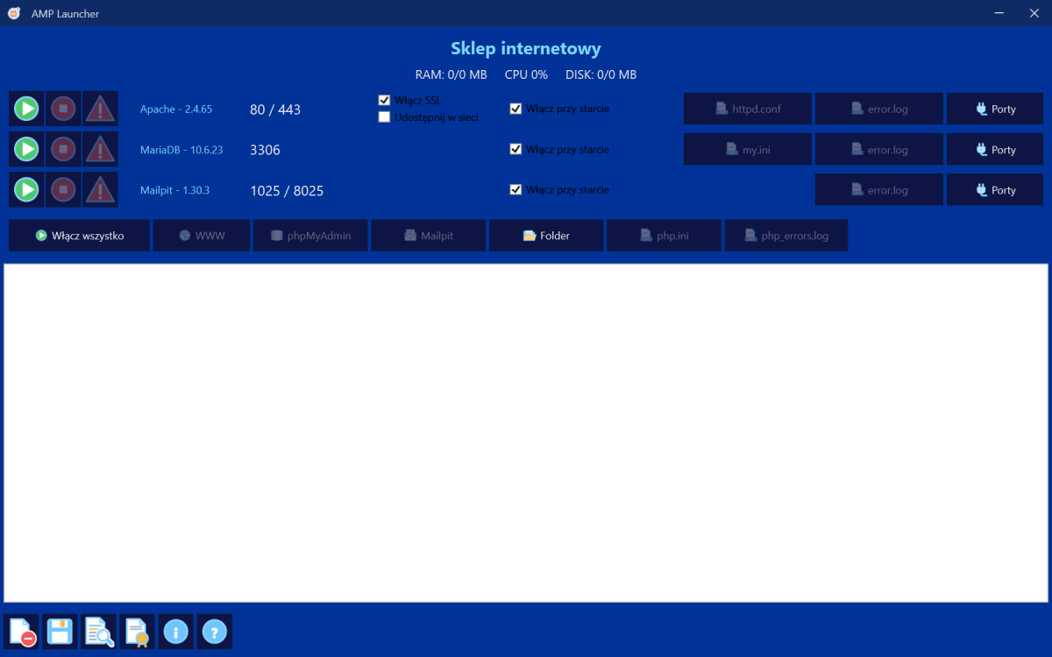Click Apache warning triangle icon
This screenshot has width=1052, height=657.
click(100, 109)
